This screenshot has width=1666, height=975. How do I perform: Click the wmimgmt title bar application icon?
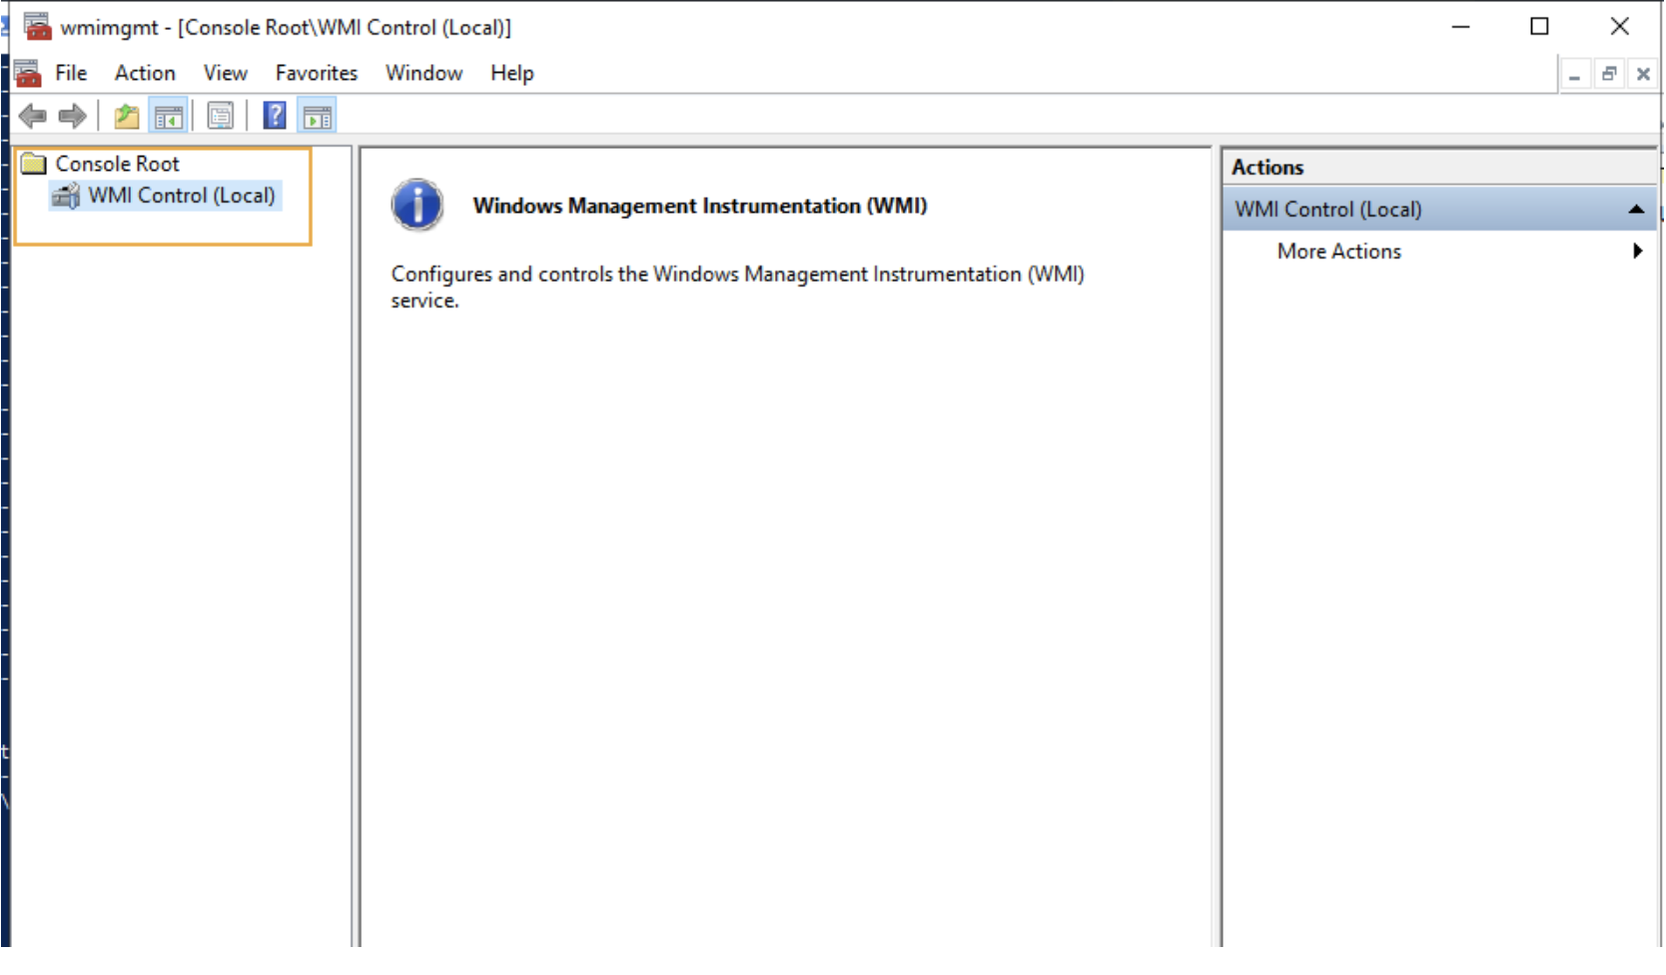38,27
